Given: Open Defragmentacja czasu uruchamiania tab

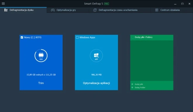Looking at the screenshot, I should (x=120, y=10).
